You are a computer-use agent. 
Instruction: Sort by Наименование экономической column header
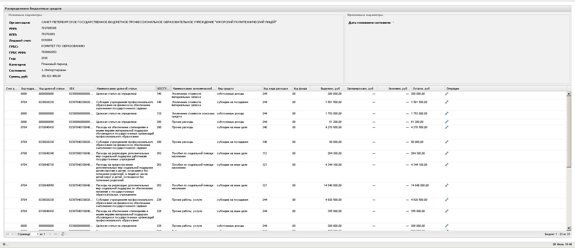point(194,89)
